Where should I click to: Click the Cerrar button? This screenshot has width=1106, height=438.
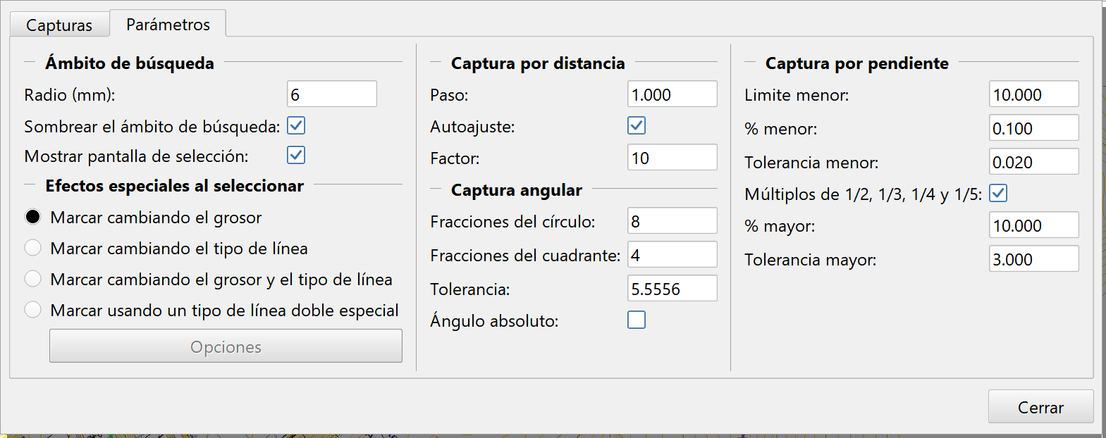(x=1040, y=407)
